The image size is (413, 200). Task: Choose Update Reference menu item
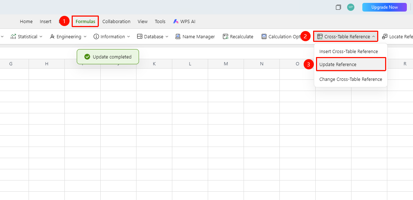(351, 64)
